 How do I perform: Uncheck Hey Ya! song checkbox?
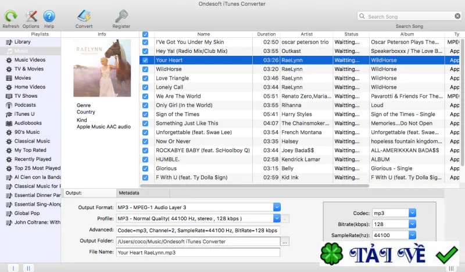click(x=145, y=51)
